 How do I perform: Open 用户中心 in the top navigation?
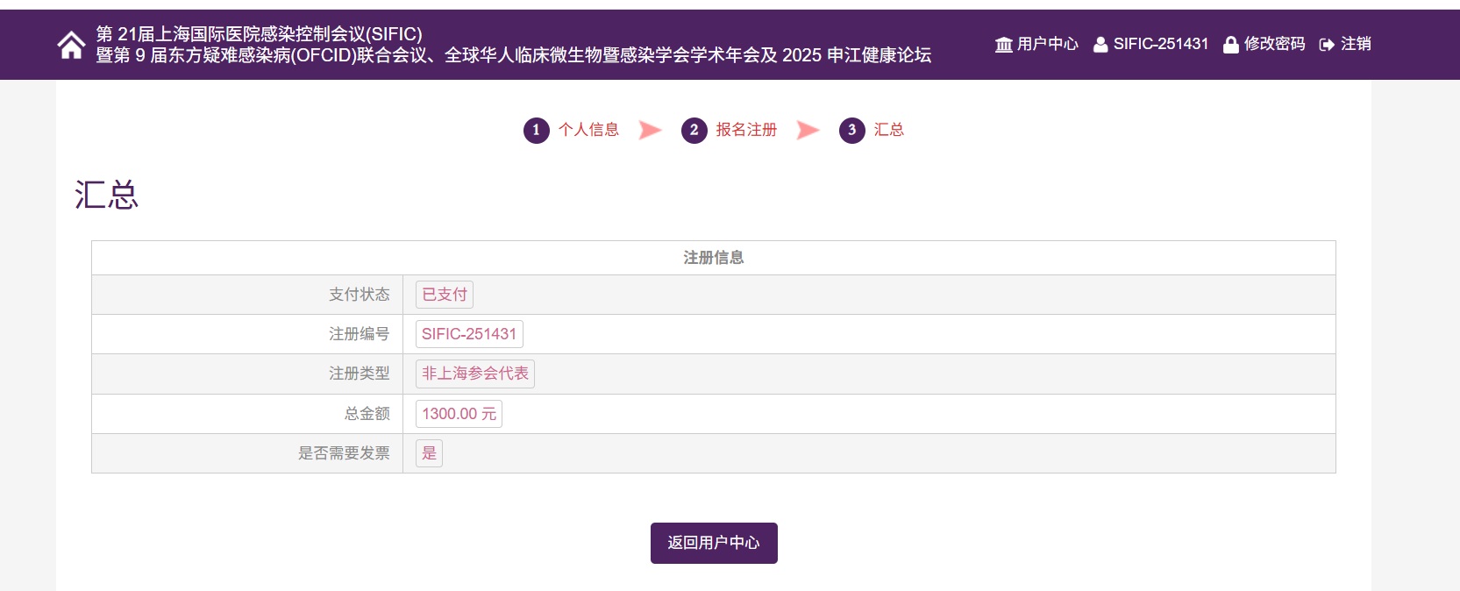pos(1048,44)
